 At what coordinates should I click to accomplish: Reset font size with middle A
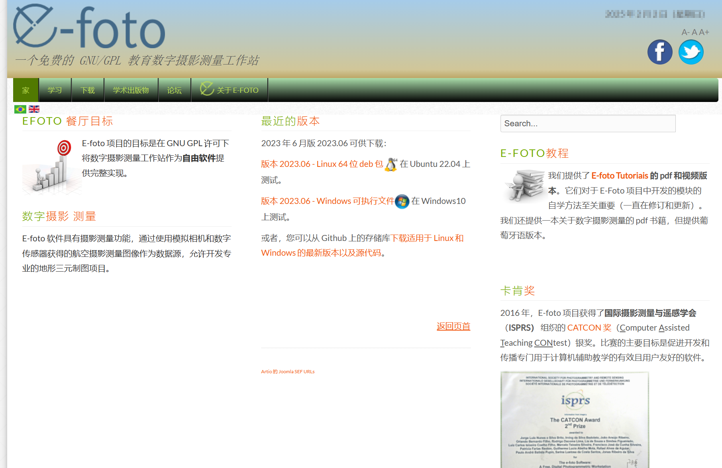[x=694, y=32]
